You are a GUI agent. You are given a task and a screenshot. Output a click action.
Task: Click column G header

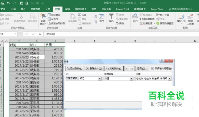[x=115, y=41]
